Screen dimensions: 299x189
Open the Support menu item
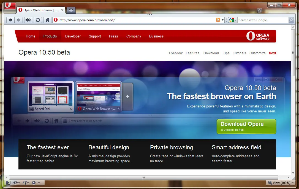pos(95,36)
